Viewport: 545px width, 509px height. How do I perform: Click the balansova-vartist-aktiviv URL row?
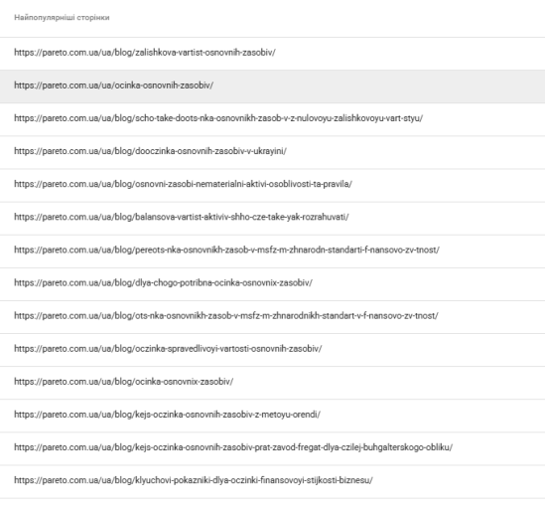click(x=272, y=218)
